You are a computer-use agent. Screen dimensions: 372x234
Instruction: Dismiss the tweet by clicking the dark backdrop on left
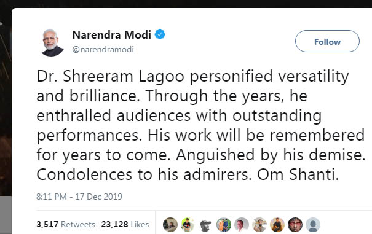point(6,119)
